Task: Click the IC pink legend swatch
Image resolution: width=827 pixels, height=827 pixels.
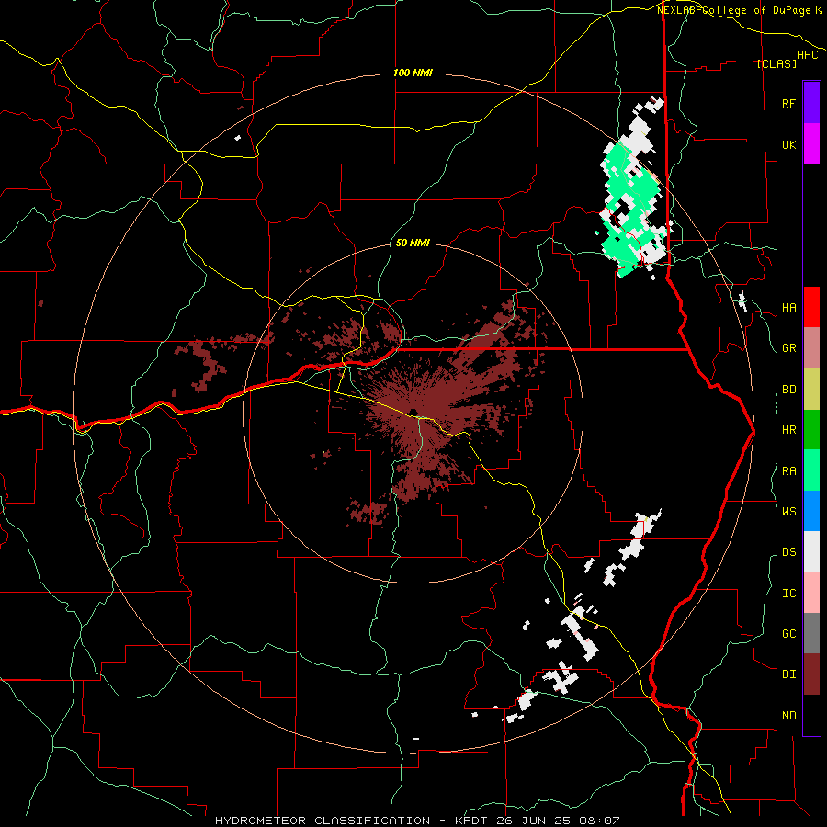Action: [x=811, y=593]
